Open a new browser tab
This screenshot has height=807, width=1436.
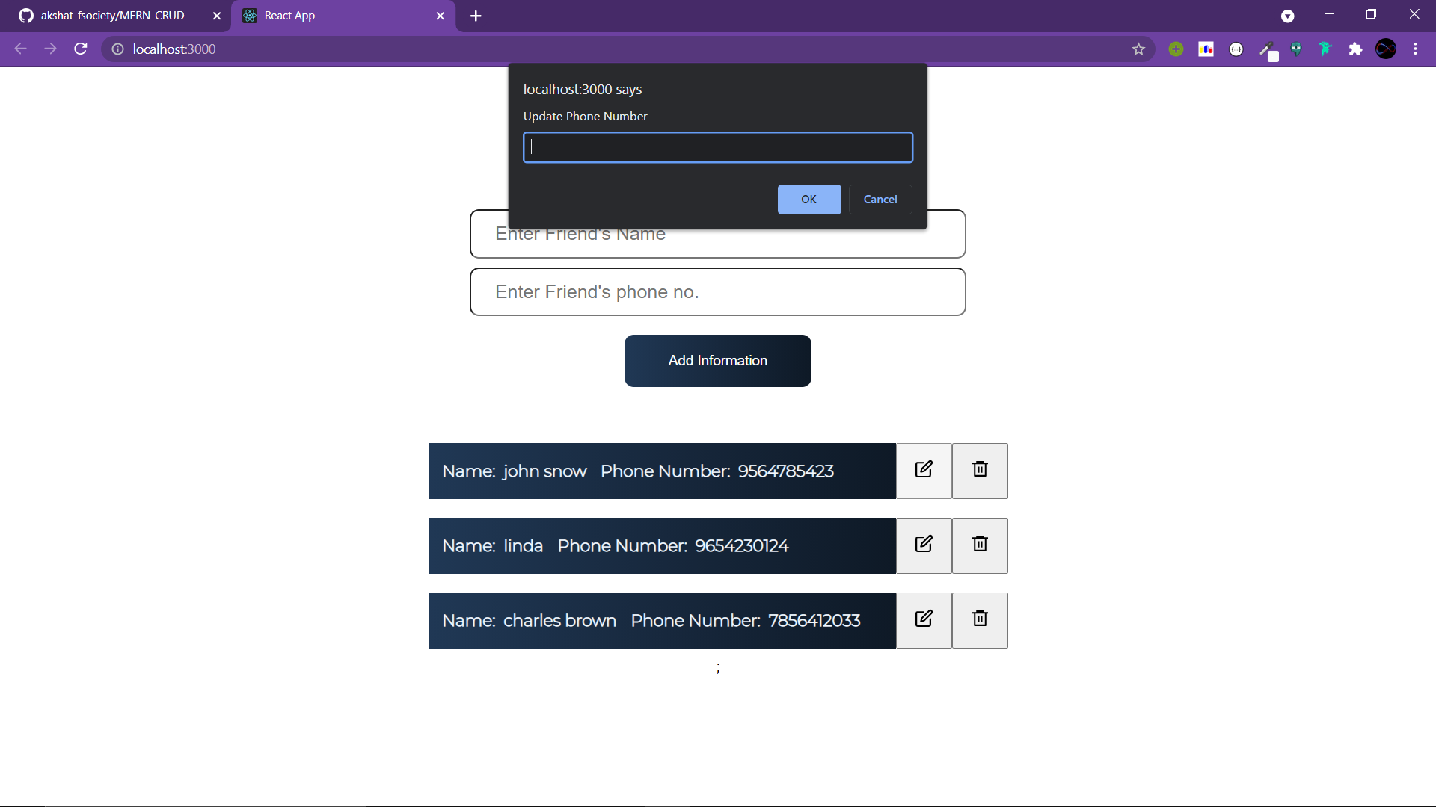(476, 16)
